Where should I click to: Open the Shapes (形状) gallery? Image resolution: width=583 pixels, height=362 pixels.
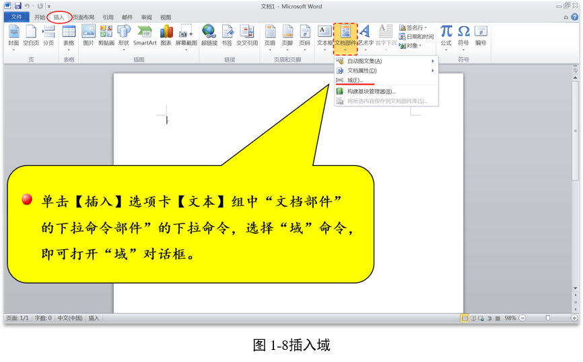point(123,37)
